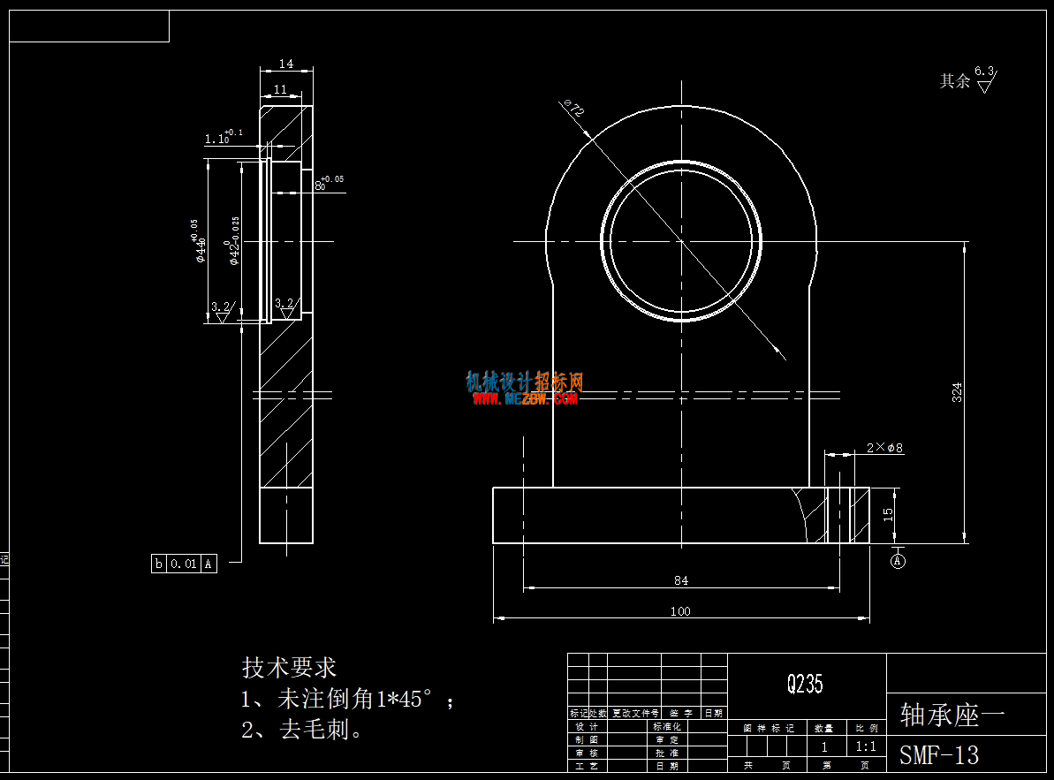Select the '更改文件号' header cell
The width and height of the screenshot is (1054, 780).
click(635, 714)
